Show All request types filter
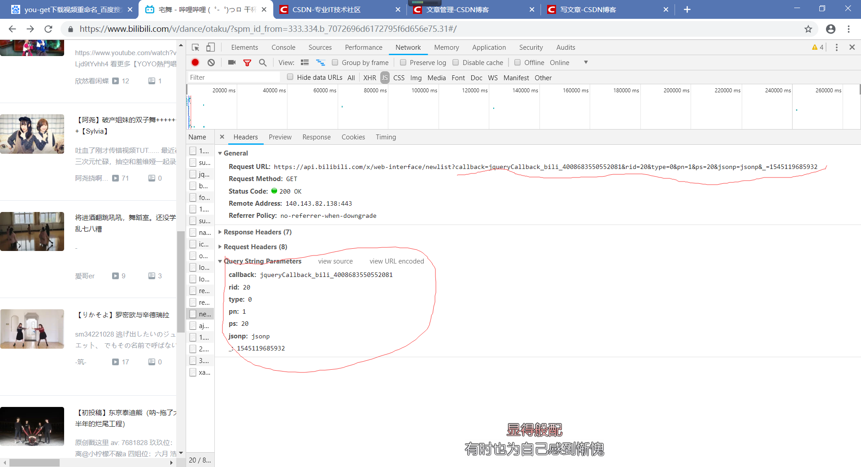The width and height of the screenshot is (861, 467). 351,78
